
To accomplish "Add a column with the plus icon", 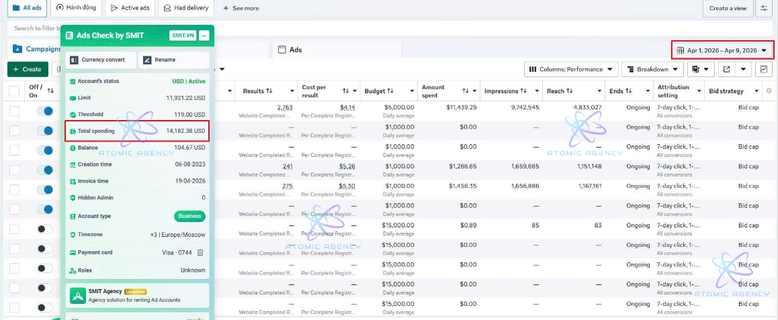I will [769, 91].
